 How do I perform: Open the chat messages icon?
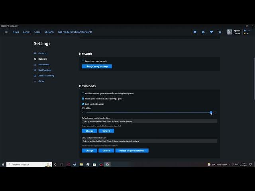click(x=195, y=32)
